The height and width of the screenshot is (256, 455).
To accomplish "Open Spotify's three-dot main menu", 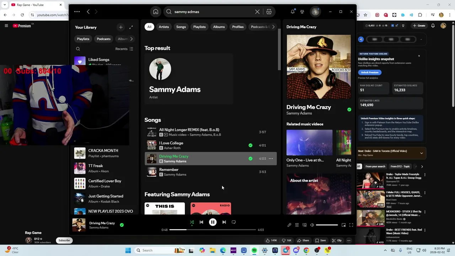I will tap(77, 12).
